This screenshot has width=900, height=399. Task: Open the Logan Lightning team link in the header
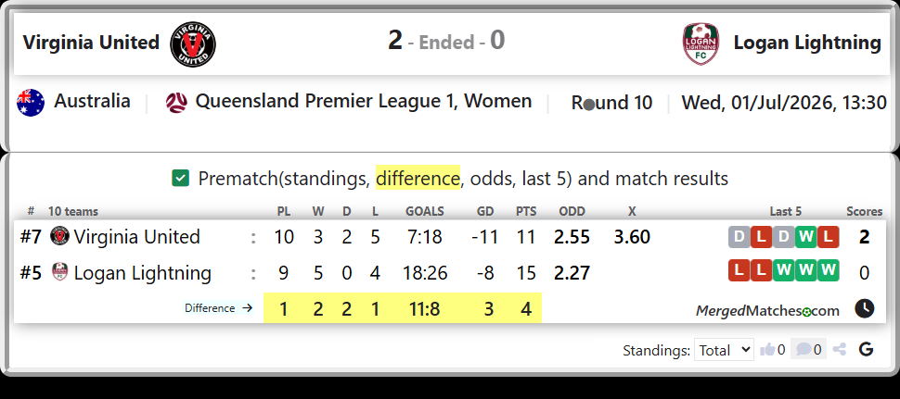[807, 43]
